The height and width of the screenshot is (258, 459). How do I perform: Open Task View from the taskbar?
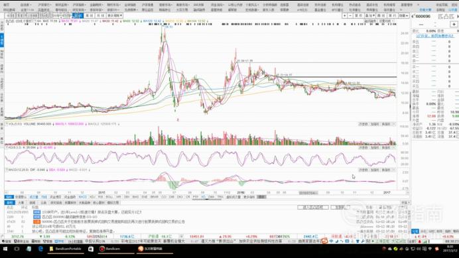pos(17,249)
